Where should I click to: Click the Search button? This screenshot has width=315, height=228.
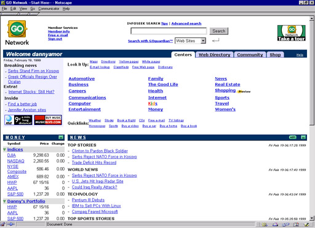[219, 31]
